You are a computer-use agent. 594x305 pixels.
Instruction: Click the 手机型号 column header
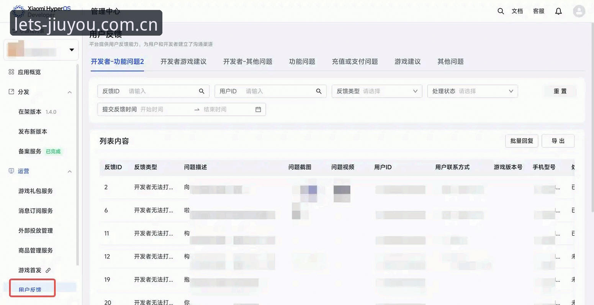[x=544, y=167]
